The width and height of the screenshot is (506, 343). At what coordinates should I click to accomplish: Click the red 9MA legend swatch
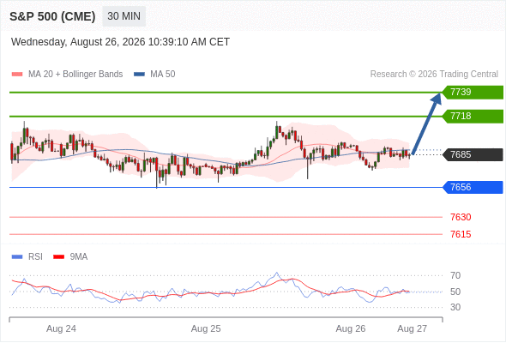[x=58, y=257]
